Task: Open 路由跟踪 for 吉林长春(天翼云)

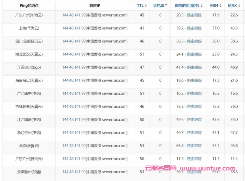Action: 194,107
